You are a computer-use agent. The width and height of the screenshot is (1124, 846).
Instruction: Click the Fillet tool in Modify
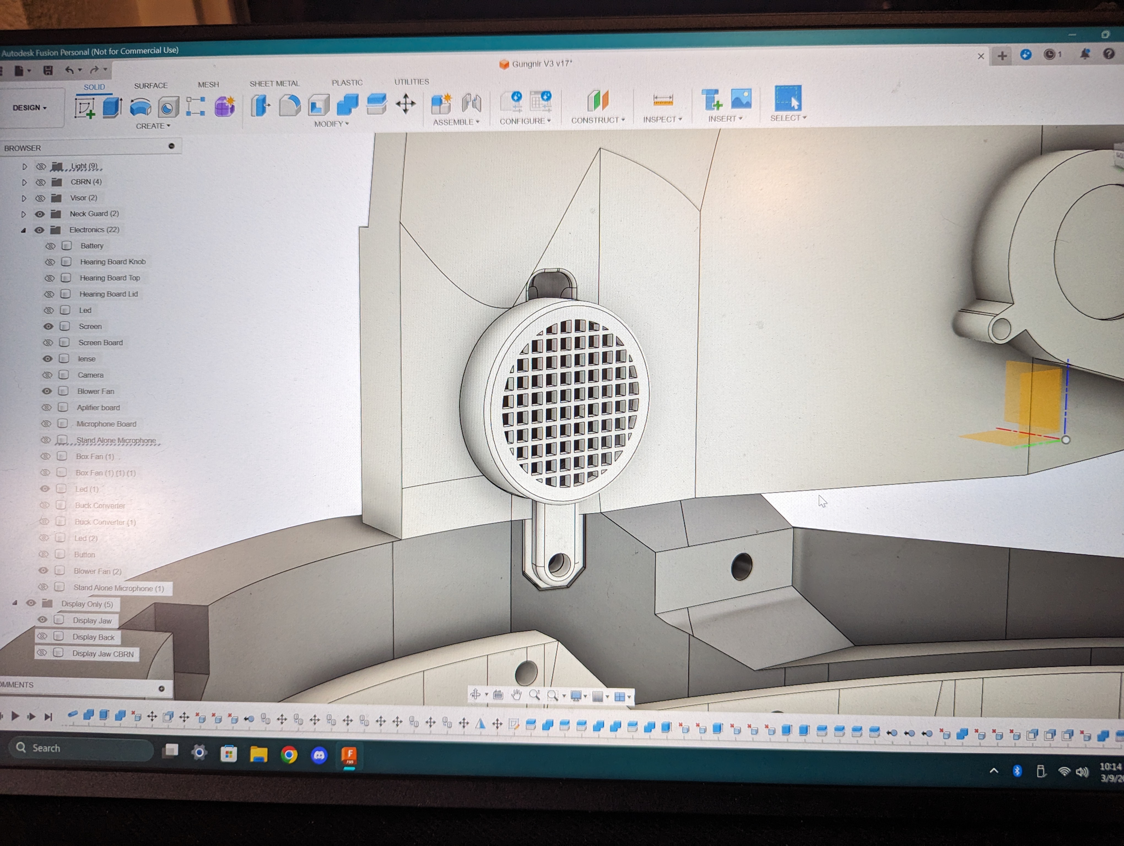(290, 105)
